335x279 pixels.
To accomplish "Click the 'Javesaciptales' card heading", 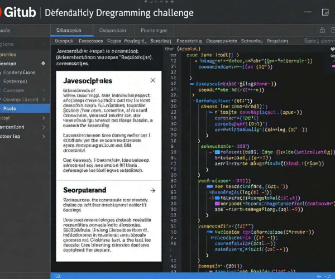I will coord(88,81).
